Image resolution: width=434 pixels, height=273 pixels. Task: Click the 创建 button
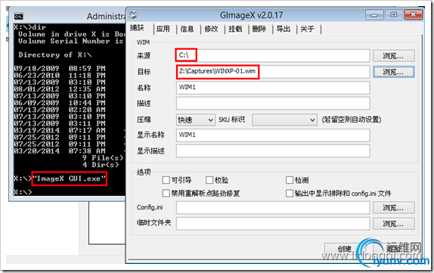345,249
